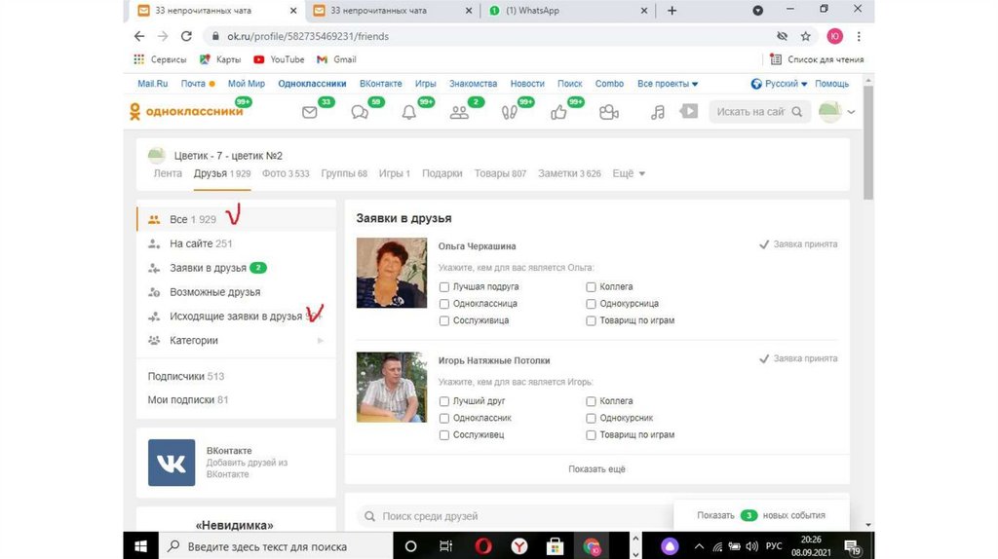
Task: Open the 'Помощь' link
Action: pos(832,84)
